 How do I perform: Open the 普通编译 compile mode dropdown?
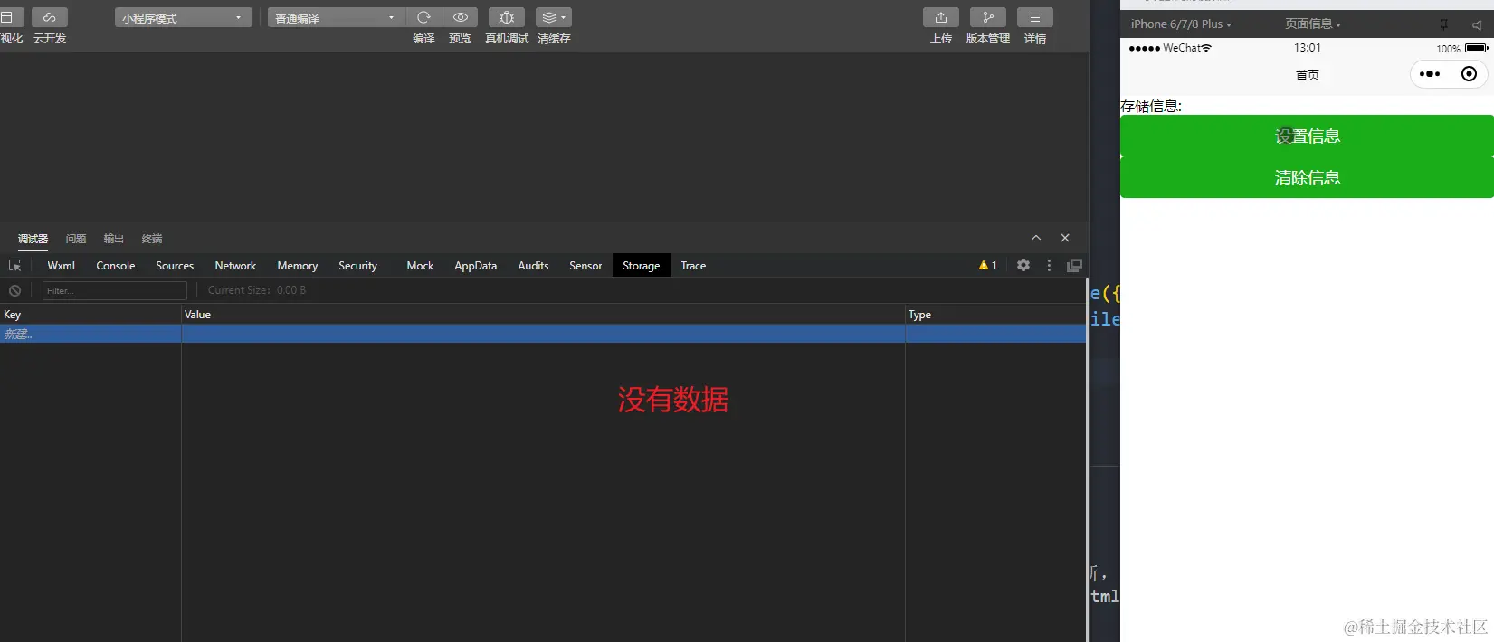pos(336,17)
